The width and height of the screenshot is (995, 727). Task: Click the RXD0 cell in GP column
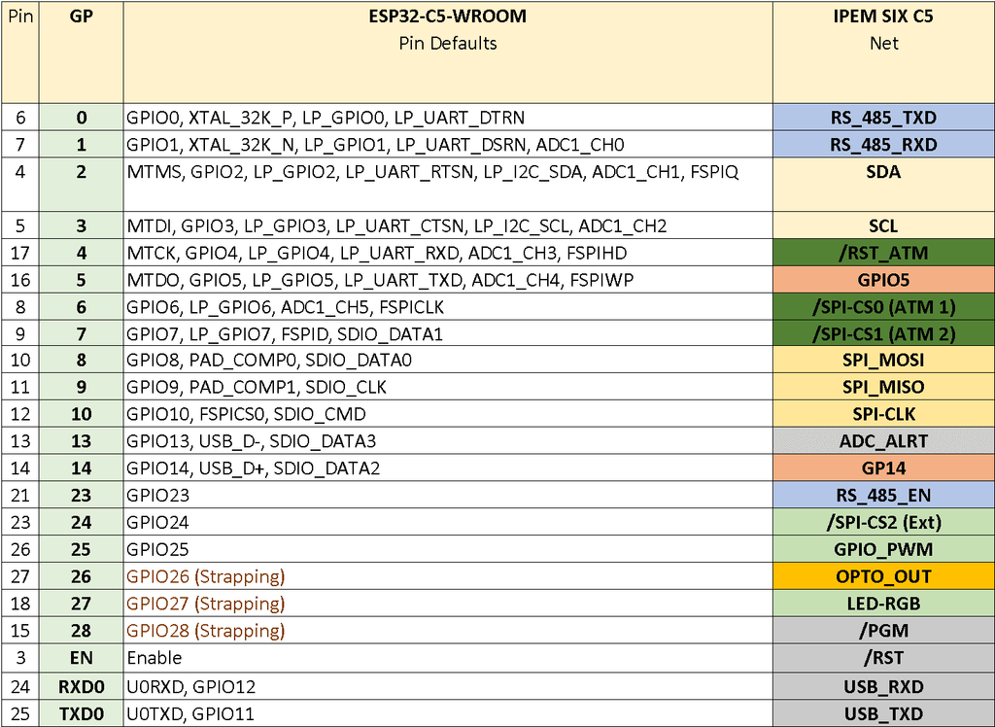tap(82, 686)
